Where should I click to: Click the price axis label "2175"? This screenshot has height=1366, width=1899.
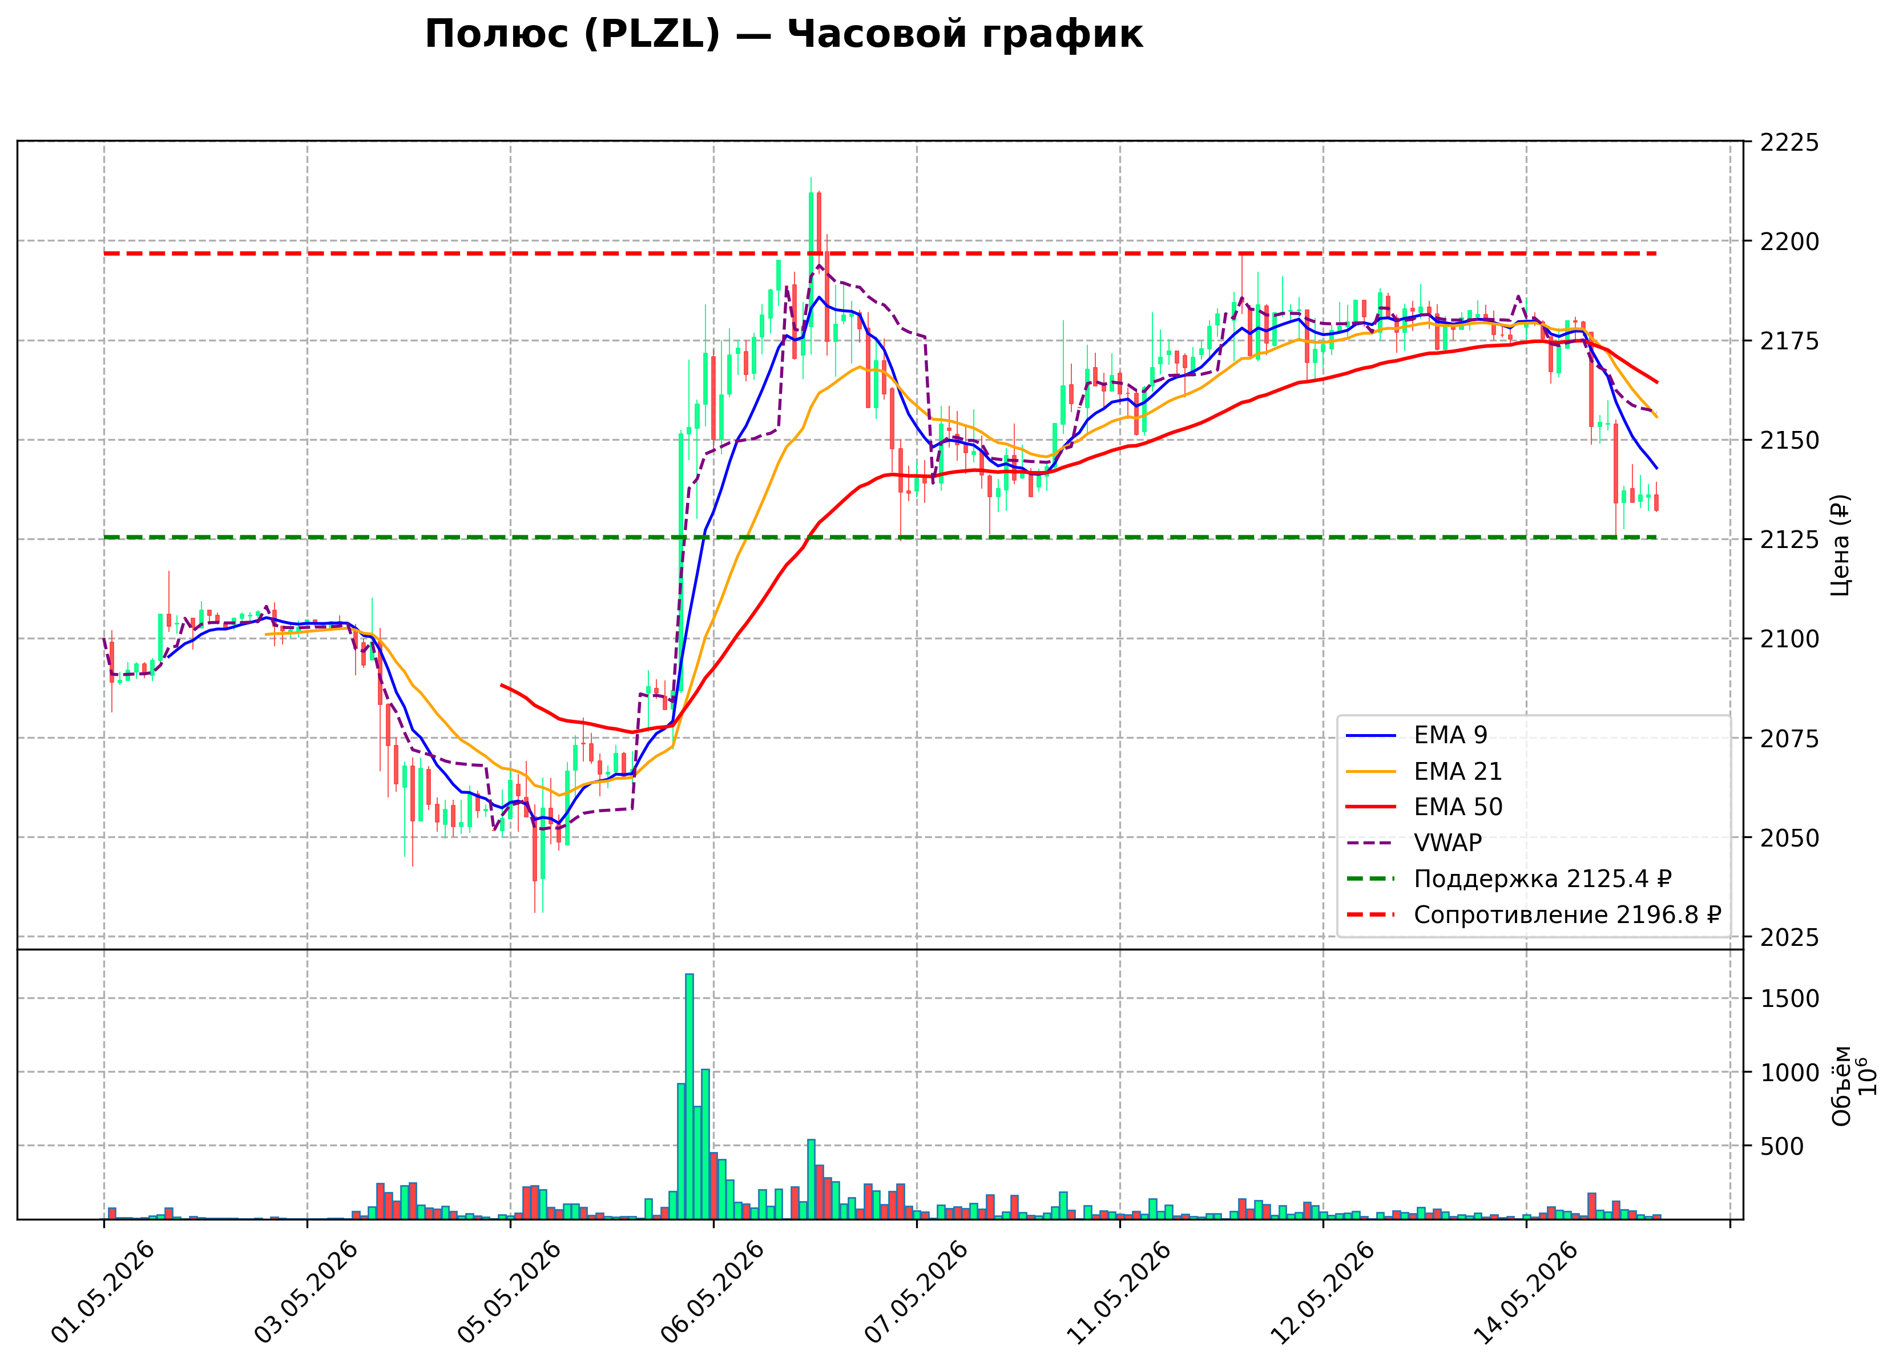coord(1789,341)
